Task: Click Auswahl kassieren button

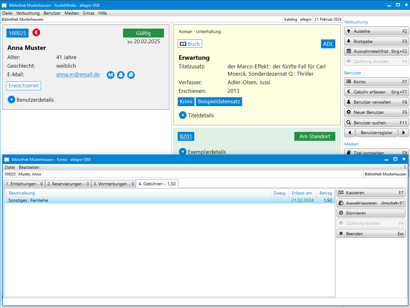Action: pos(371,203)
